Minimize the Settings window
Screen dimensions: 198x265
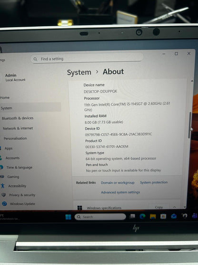[164, 54]
